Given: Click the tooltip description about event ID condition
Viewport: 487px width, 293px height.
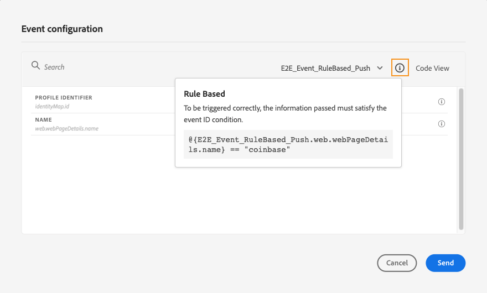Looking at the screenshot, I should click(285, 113).
